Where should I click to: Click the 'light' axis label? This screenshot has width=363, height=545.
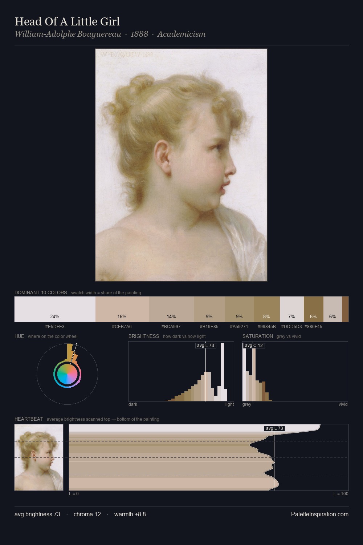[x=230, y=404]
